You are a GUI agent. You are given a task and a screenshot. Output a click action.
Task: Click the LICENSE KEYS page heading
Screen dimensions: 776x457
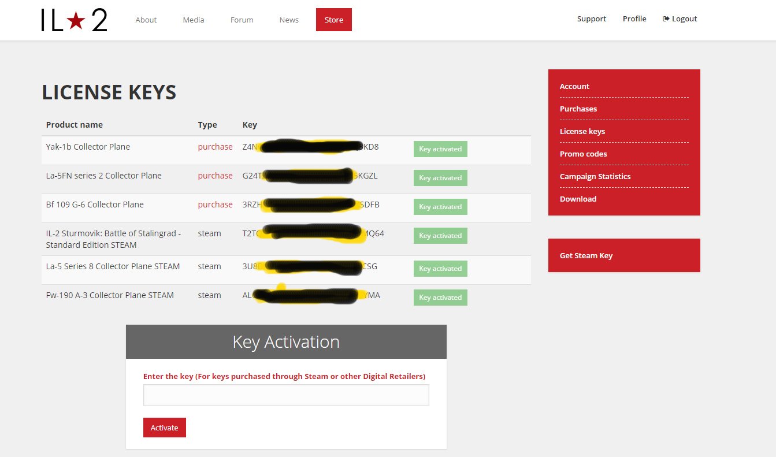(x=109, y=92)
